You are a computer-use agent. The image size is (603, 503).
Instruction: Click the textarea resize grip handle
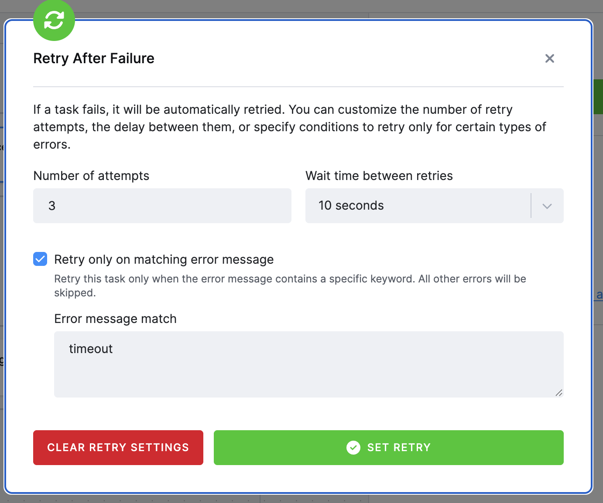[559, 393]
